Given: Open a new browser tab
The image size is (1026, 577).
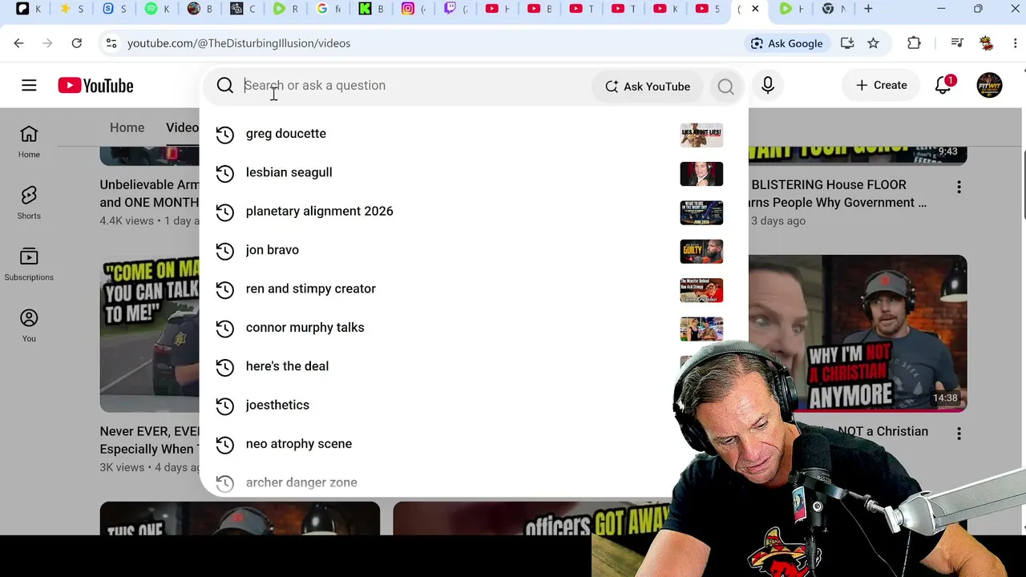Looking at the screenshot, I should pos(868,9).
